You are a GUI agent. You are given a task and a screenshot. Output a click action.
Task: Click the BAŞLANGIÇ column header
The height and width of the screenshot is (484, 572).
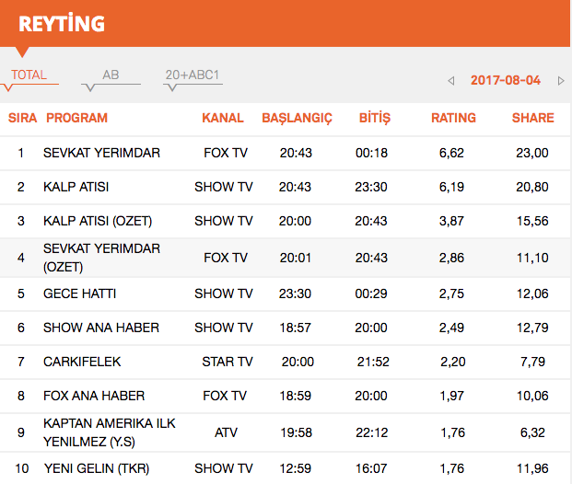point(297,118)
